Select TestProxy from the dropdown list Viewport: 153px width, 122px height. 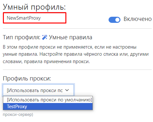tap(48, 107)
